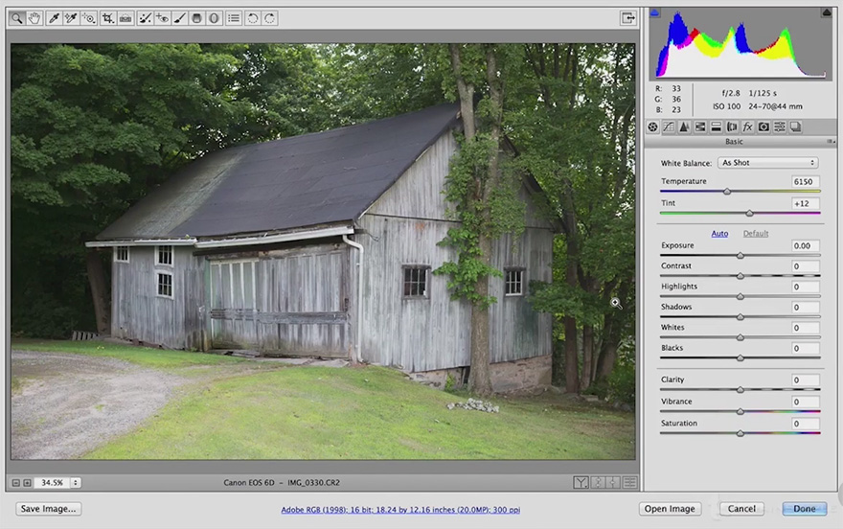Open the Effects (fx) panel tab
Viewport: 843px width, 529px height.
(748, 126)
